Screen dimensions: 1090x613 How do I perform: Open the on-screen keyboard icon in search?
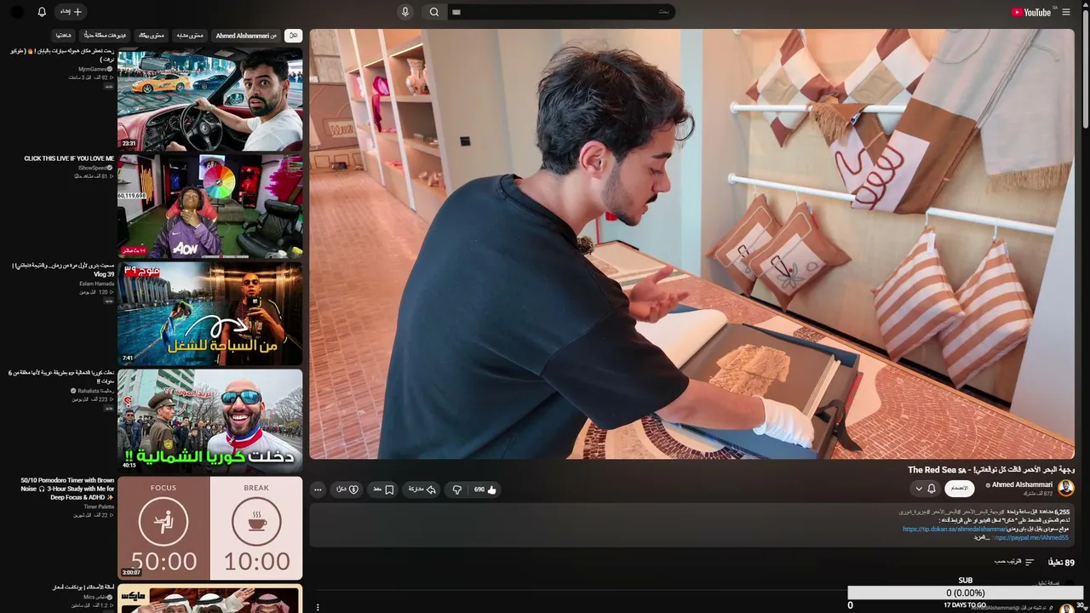(456, 12)
